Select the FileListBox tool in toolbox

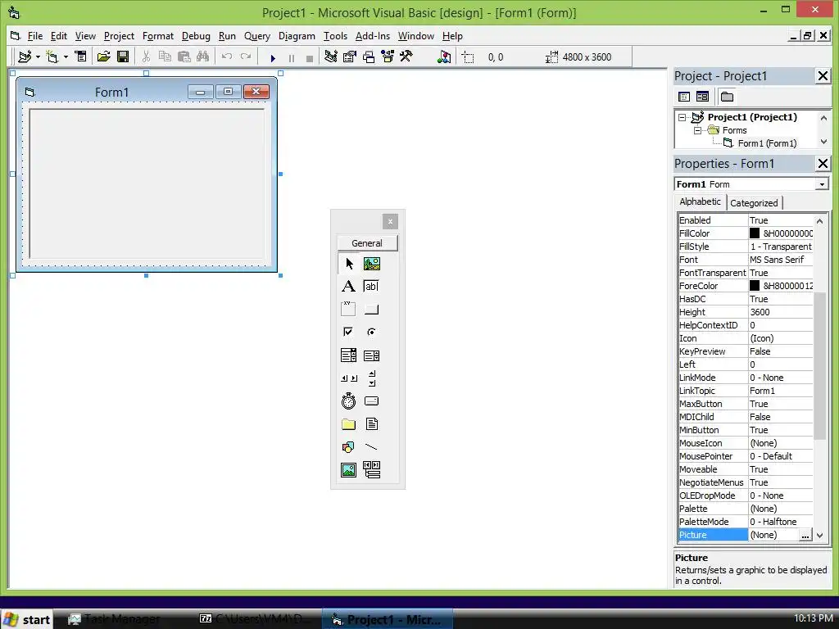(x=372, y=424)
